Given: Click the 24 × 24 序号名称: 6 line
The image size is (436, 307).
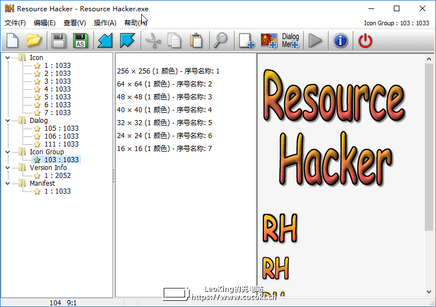Looking at the screenshot, I should pyautogui.click(x=164, y=136).
